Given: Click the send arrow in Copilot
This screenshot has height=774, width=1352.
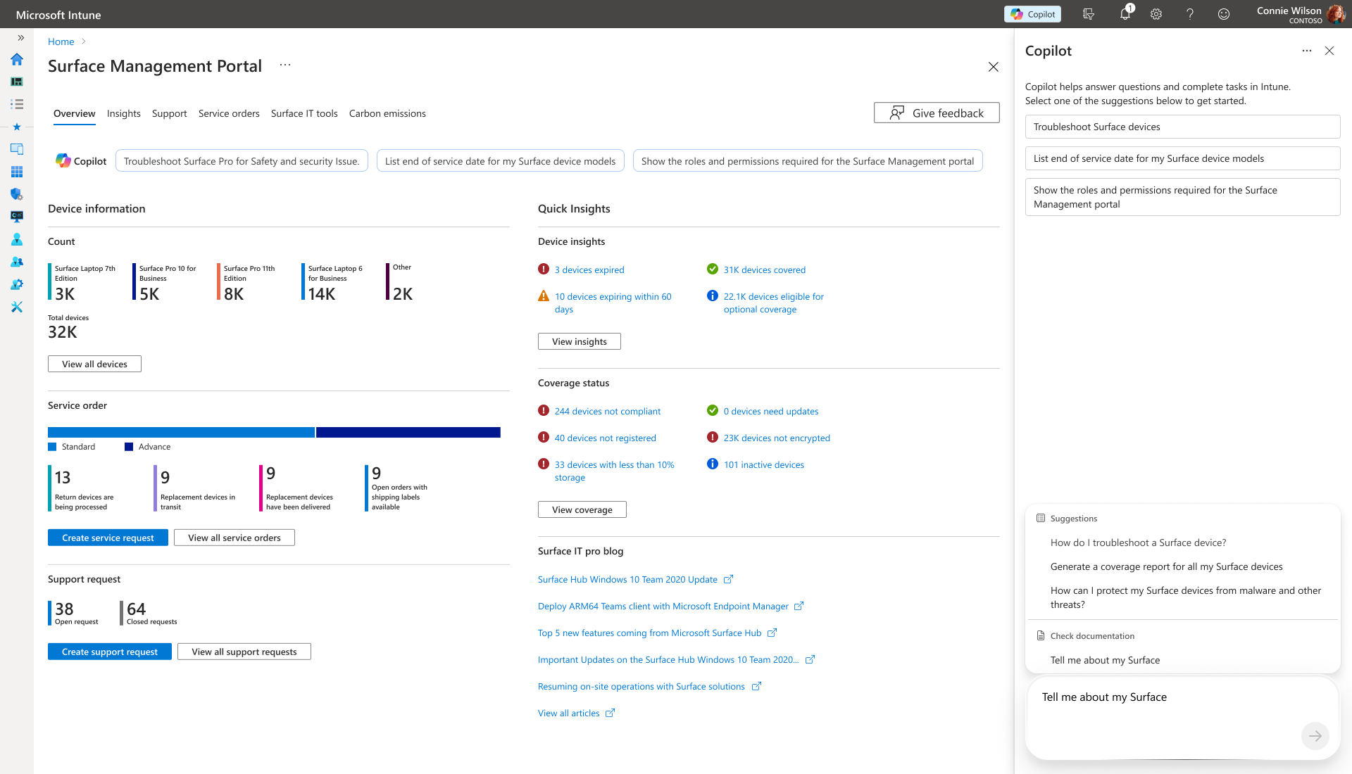Looking at the screenshot, I should [1315, 736].
